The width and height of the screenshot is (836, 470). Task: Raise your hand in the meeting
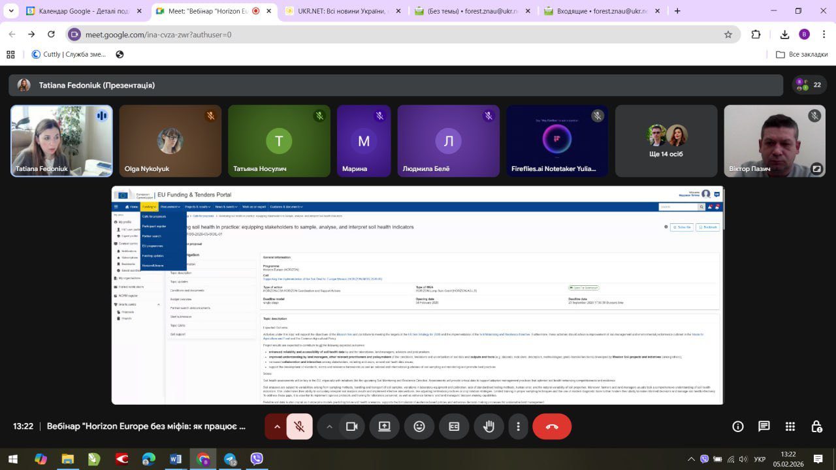489,426
